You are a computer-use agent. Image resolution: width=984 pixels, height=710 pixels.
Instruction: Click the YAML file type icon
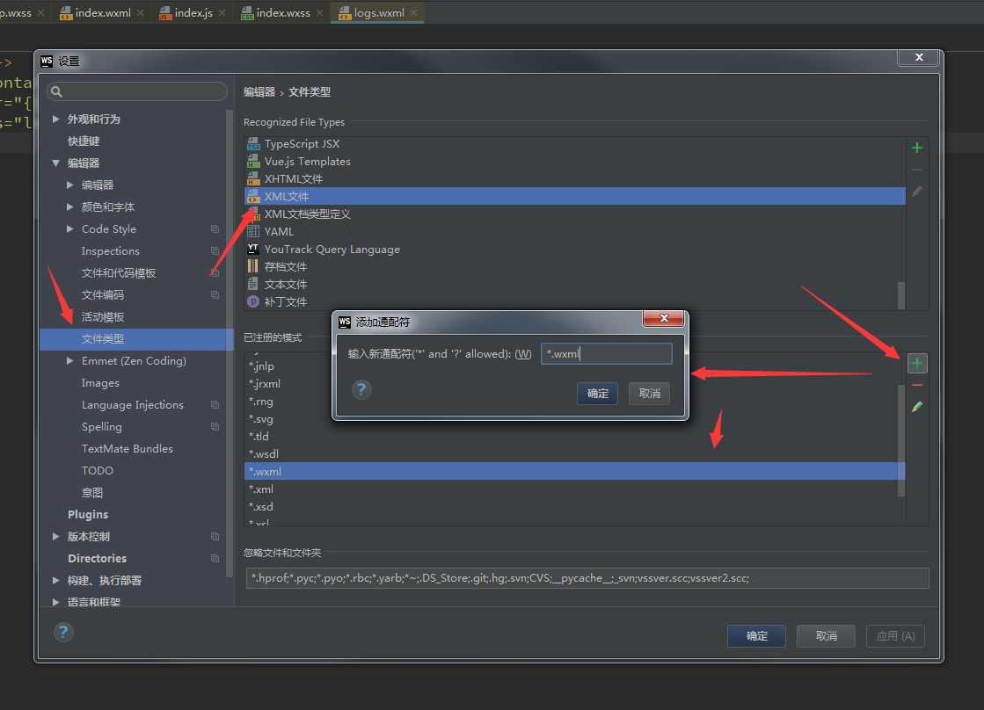(253, 231)
